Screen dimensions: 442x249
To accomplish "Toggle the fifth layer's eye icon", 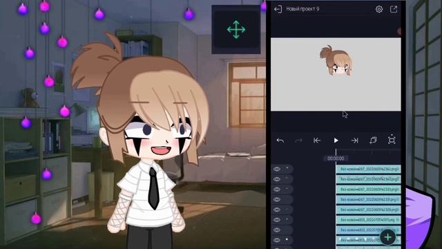I will pyautogui.click(x=277, y=210).
